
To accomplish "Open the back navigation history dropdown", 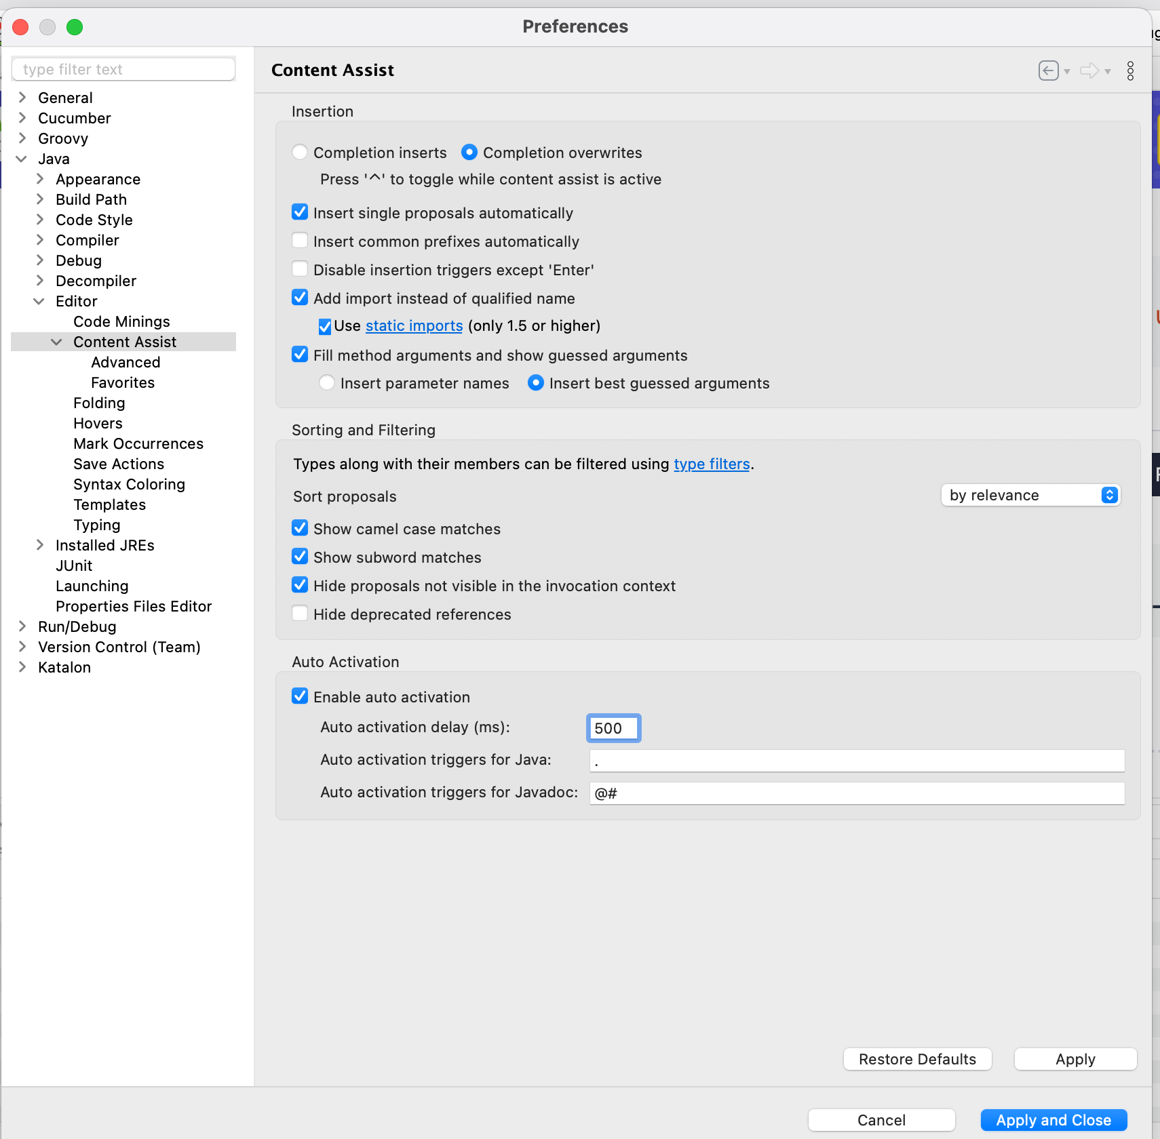I will [1068, 72].
